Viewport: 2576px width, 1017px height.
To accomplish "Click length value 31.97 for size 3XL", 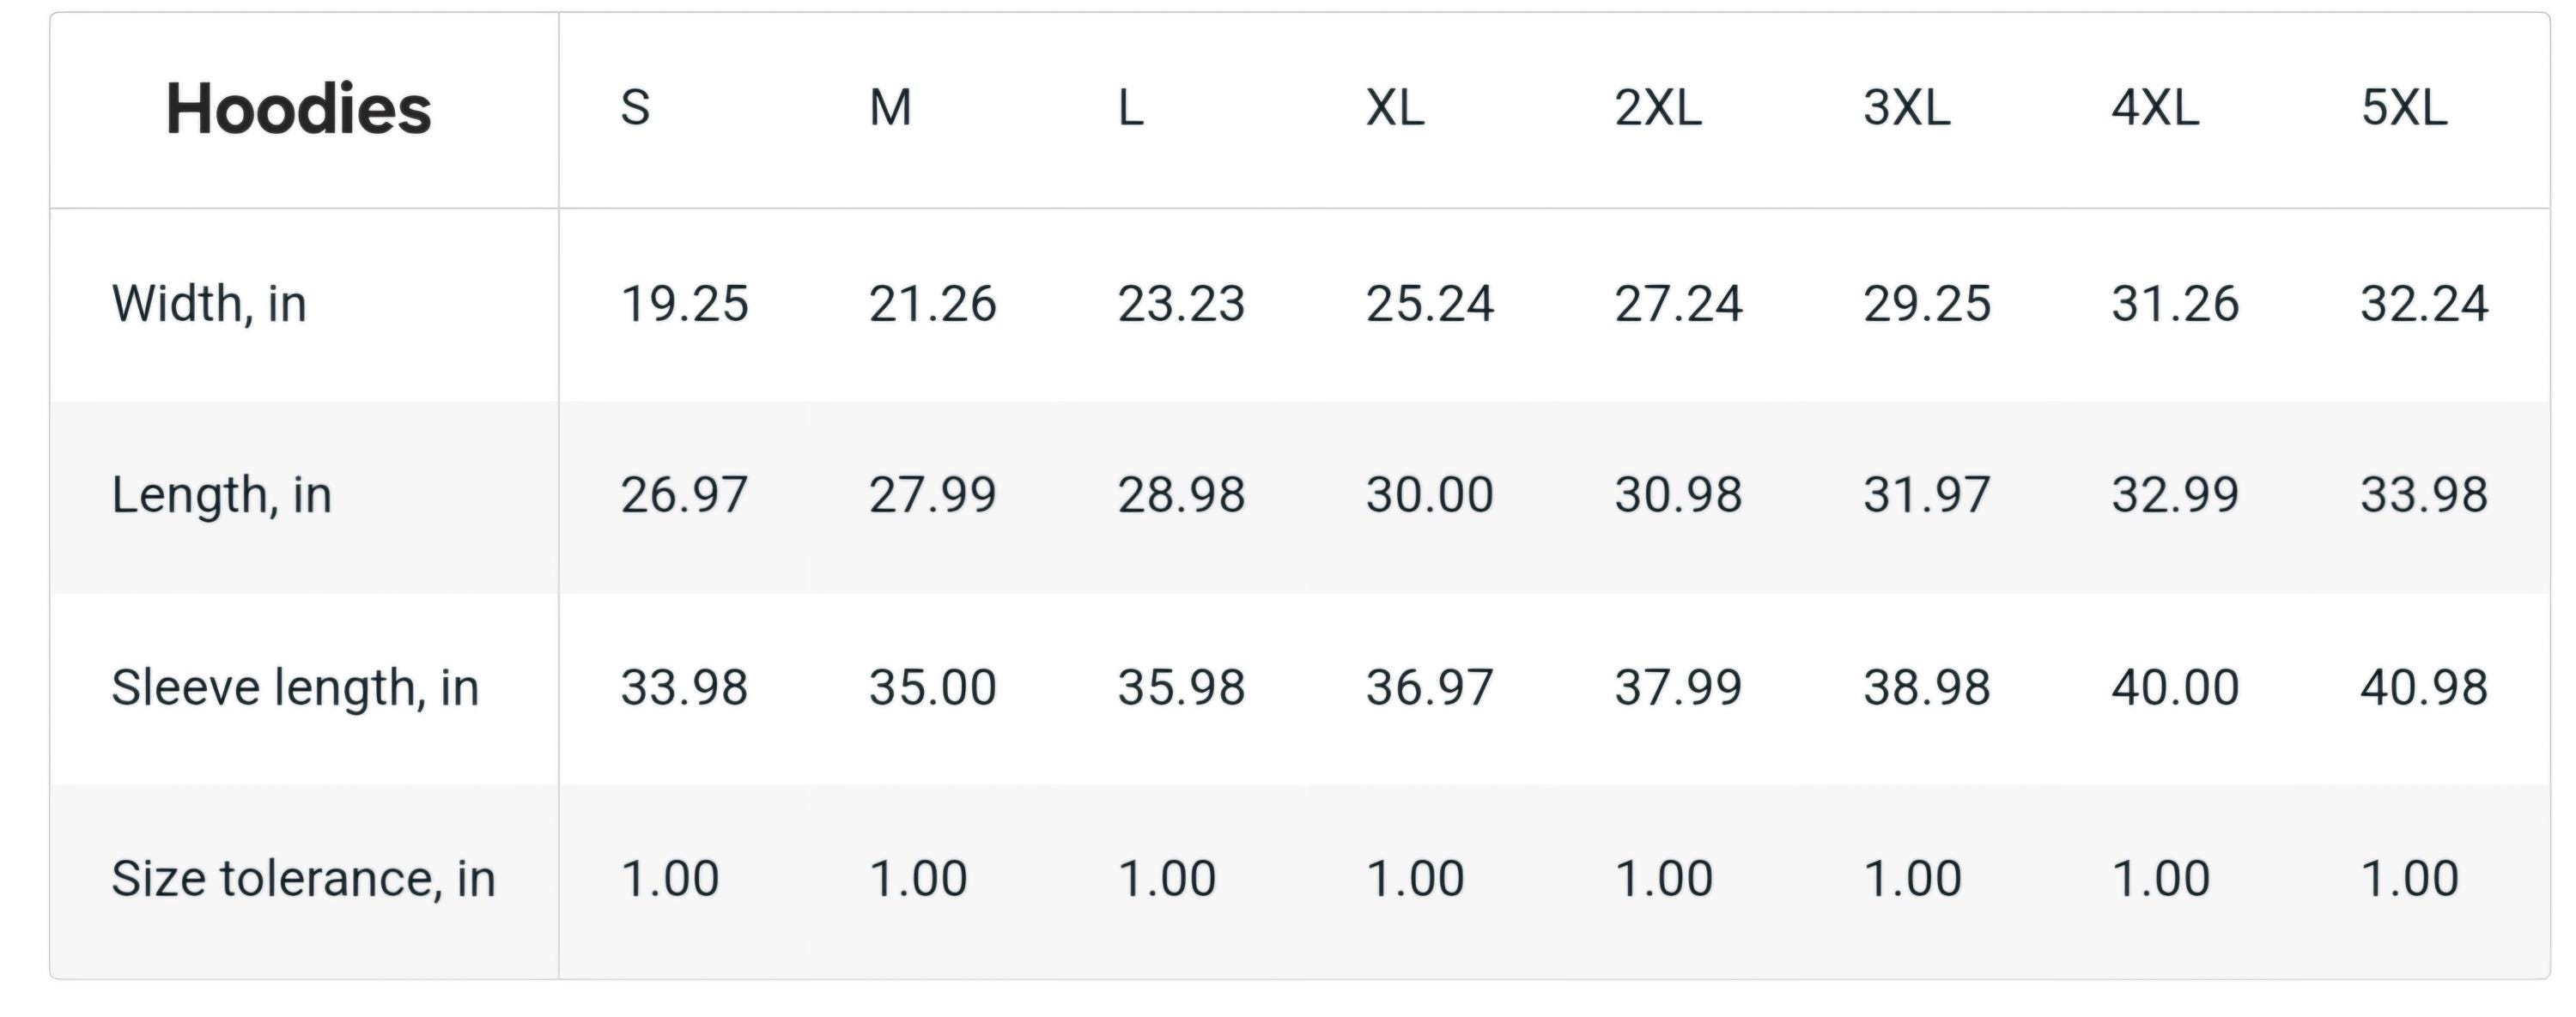I will point(1927,495).
